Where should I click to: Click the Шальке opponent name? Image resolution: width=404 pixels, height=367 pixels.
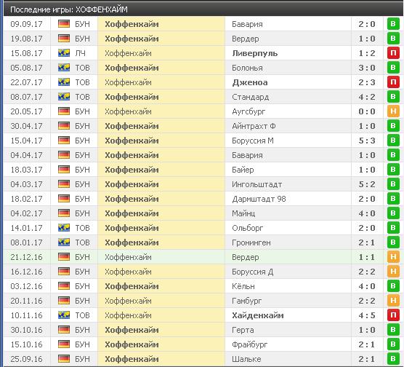coord(246,359)
